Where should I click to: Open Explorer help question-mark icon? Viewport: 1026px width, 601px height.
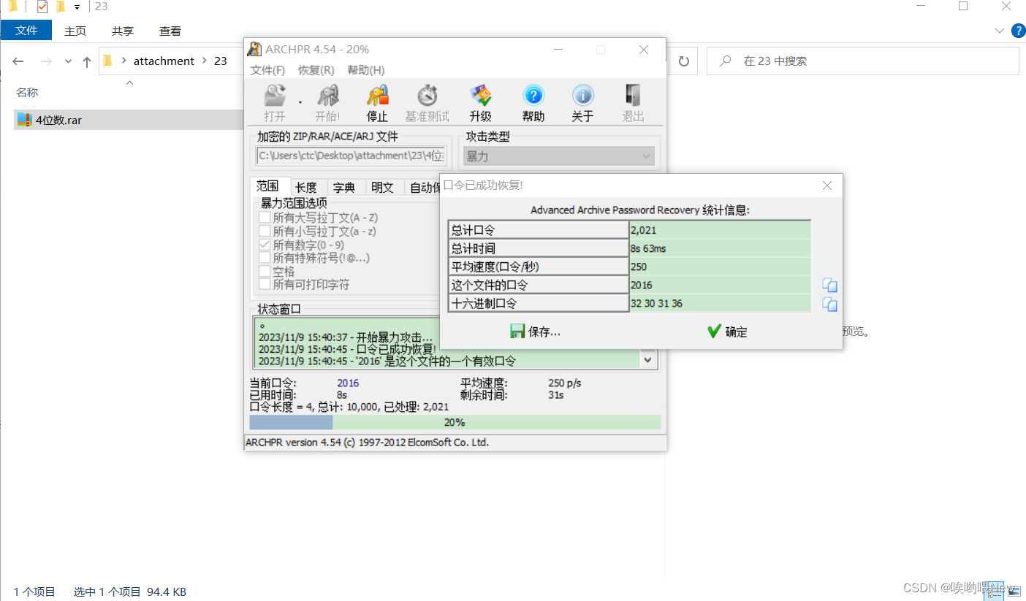click(1018, 31)
